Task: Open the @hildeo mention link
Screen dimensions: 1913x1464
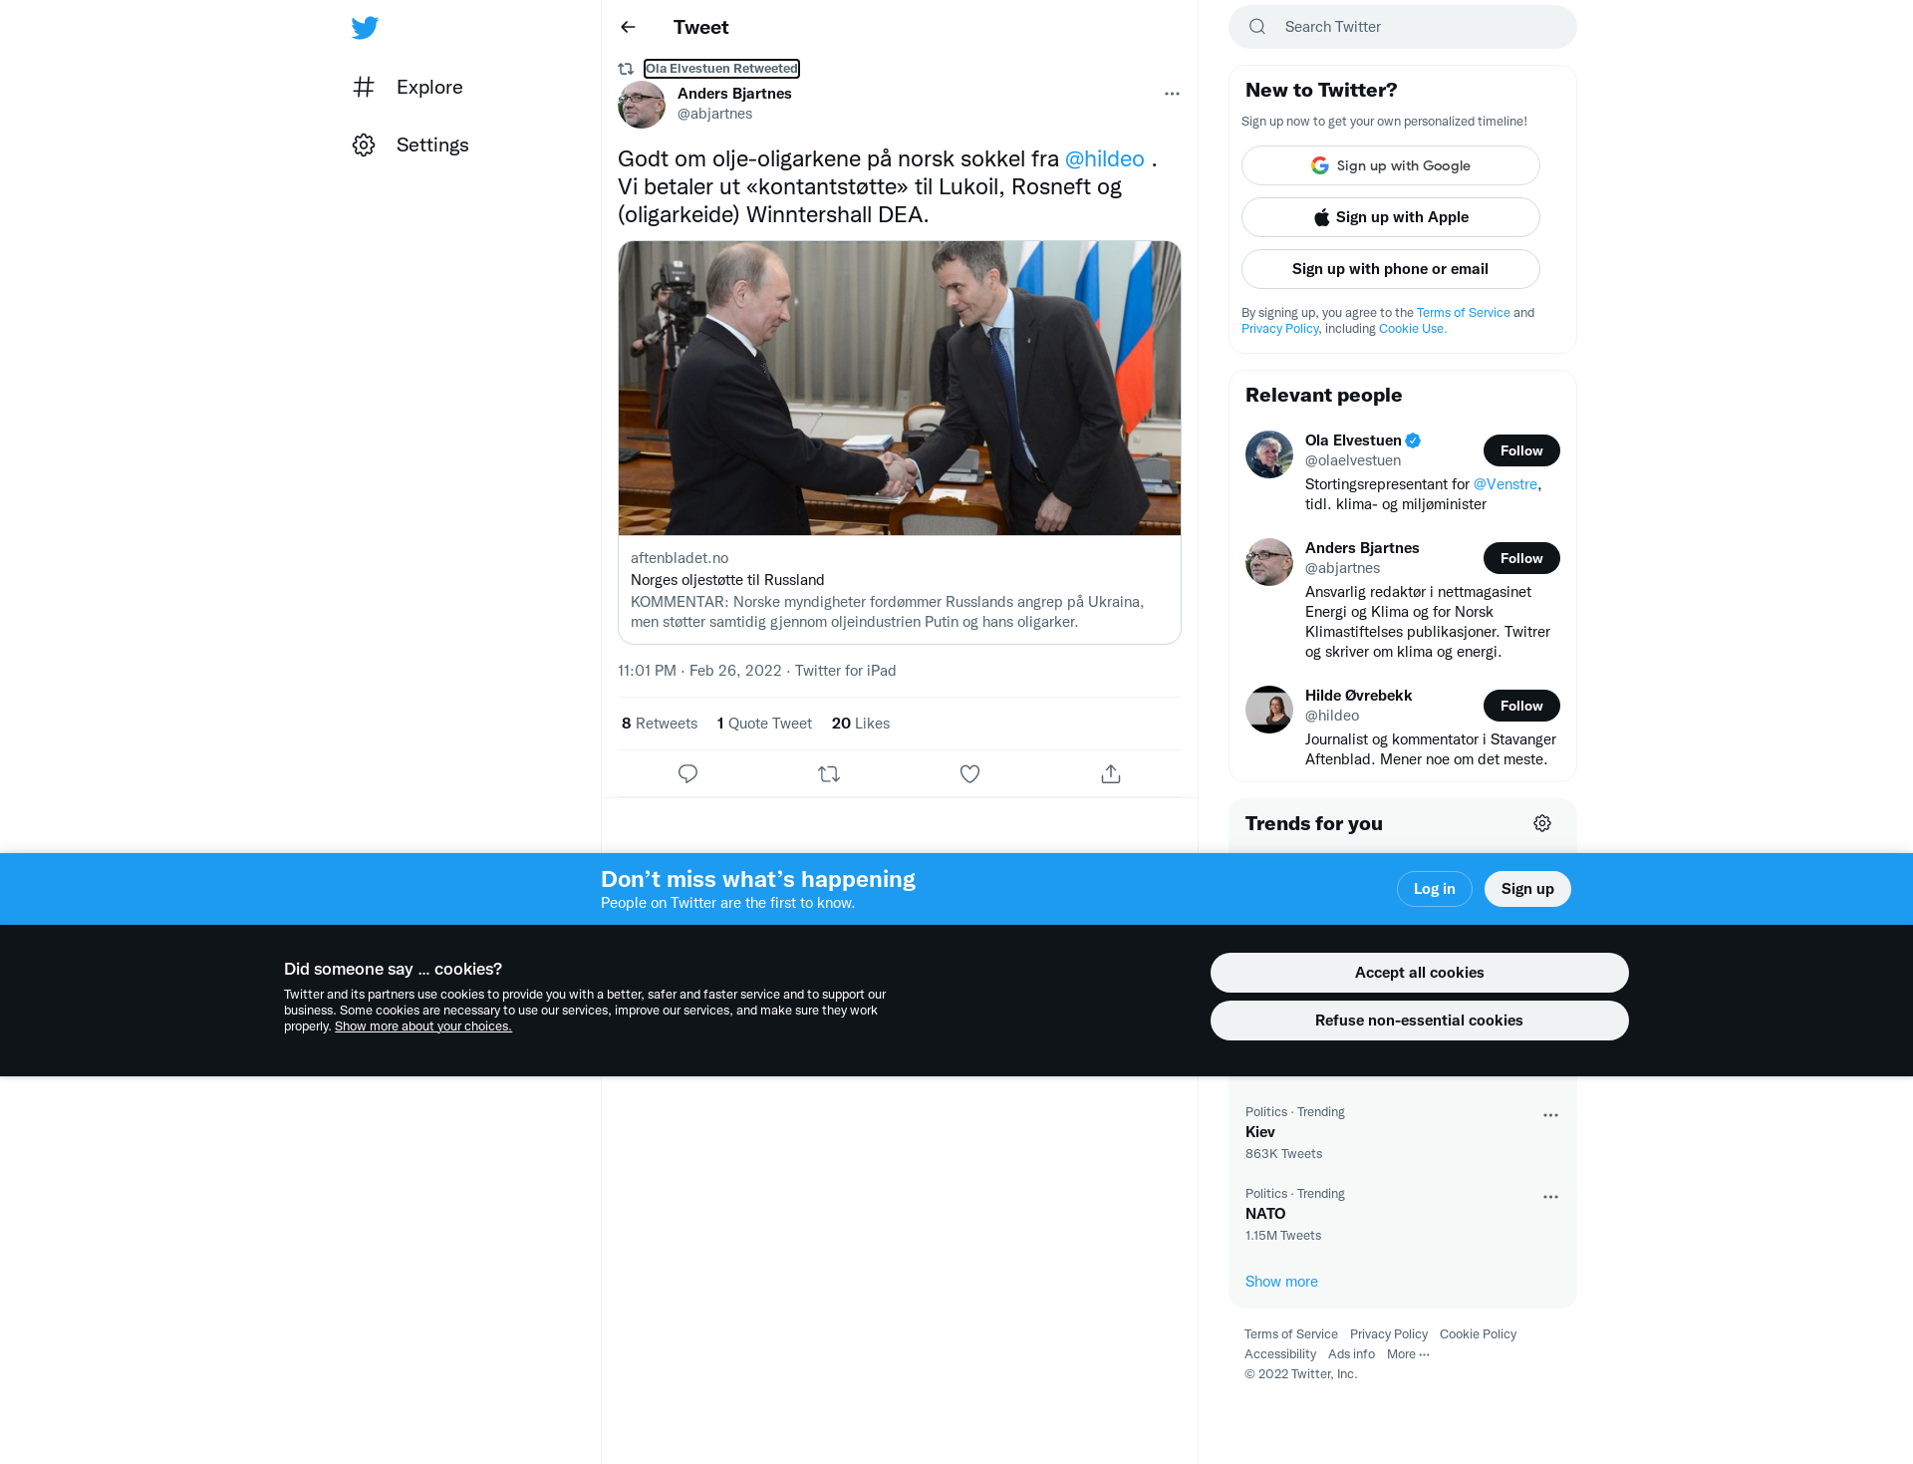Action: 1104,158
